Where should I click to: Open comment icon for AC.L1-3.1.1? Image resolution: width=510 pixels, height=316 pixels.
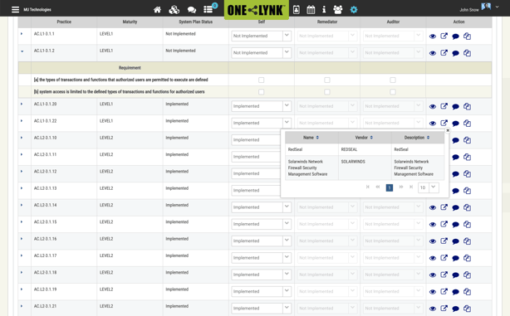pos(456,36)
